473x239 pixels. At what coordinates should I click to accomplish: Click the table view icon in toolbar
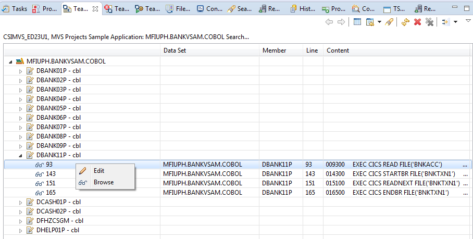coord(357,22)
